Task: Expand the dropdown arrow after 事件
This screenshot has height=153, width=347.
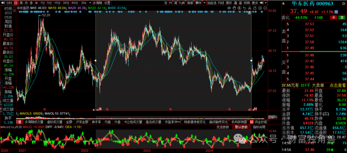Action: coord(204,3)
